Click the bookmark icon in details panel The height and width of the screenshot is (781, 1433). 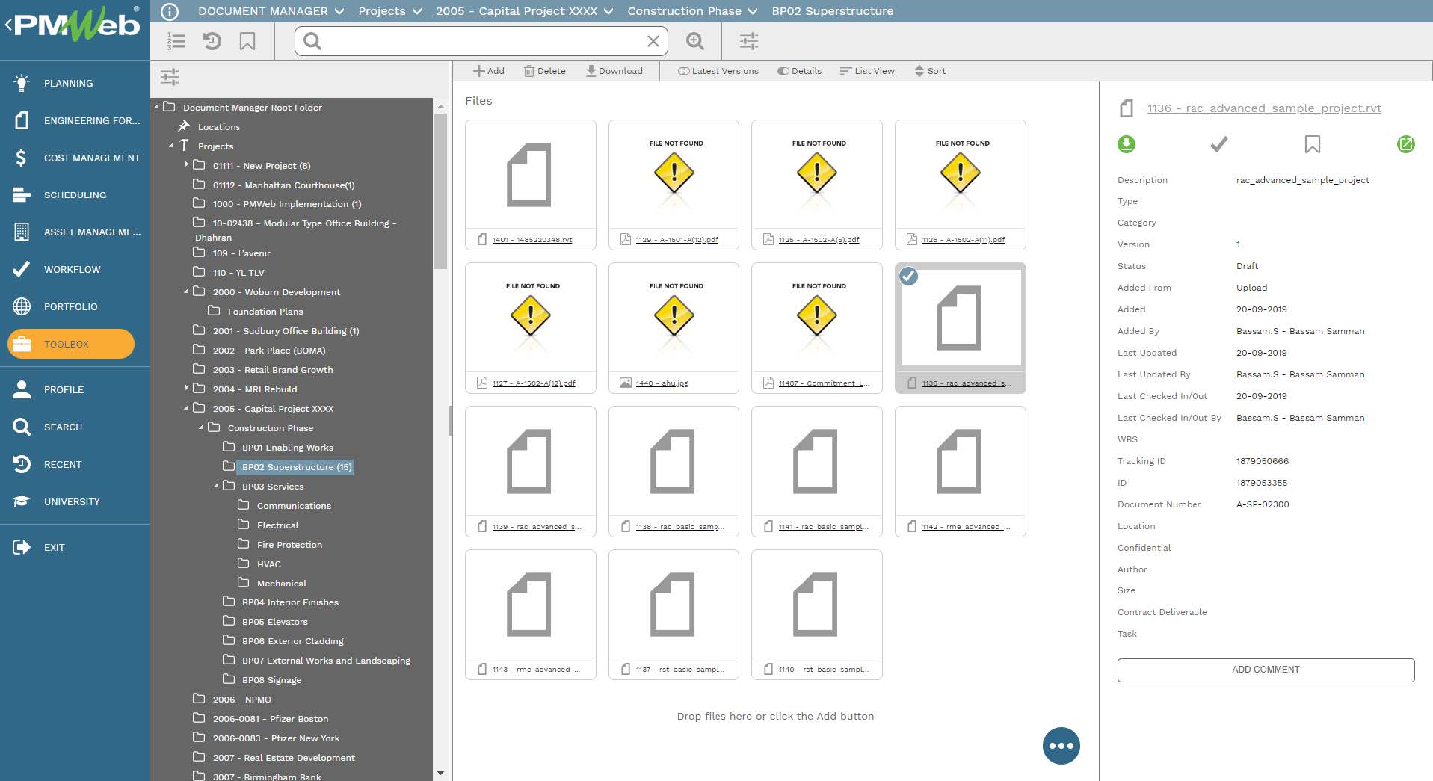pos(1313,143)
